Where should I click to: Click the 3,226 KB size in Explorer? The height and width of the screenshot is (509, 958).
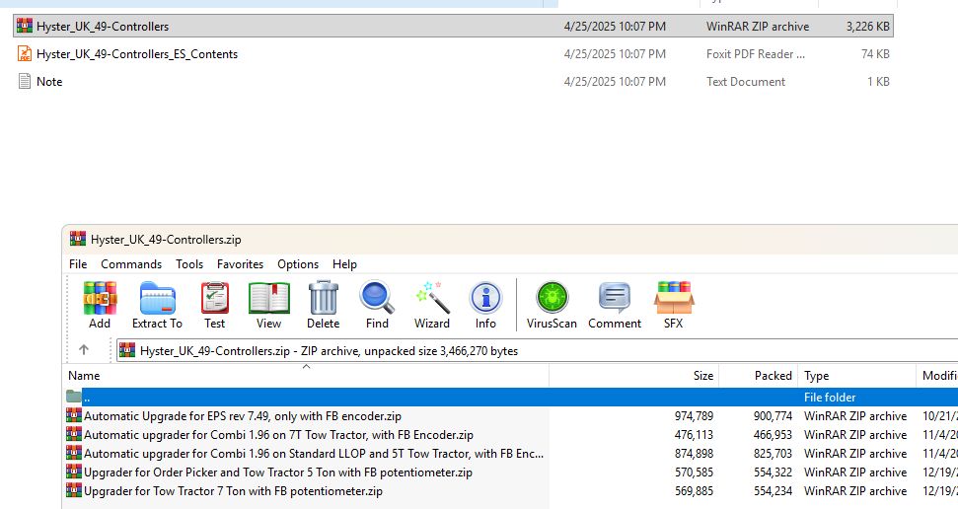(x=867, y=27)
